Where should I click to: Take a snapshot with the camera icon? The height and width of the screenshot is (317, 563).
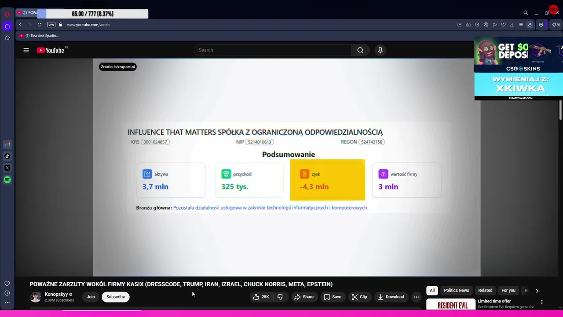[468, 25]
